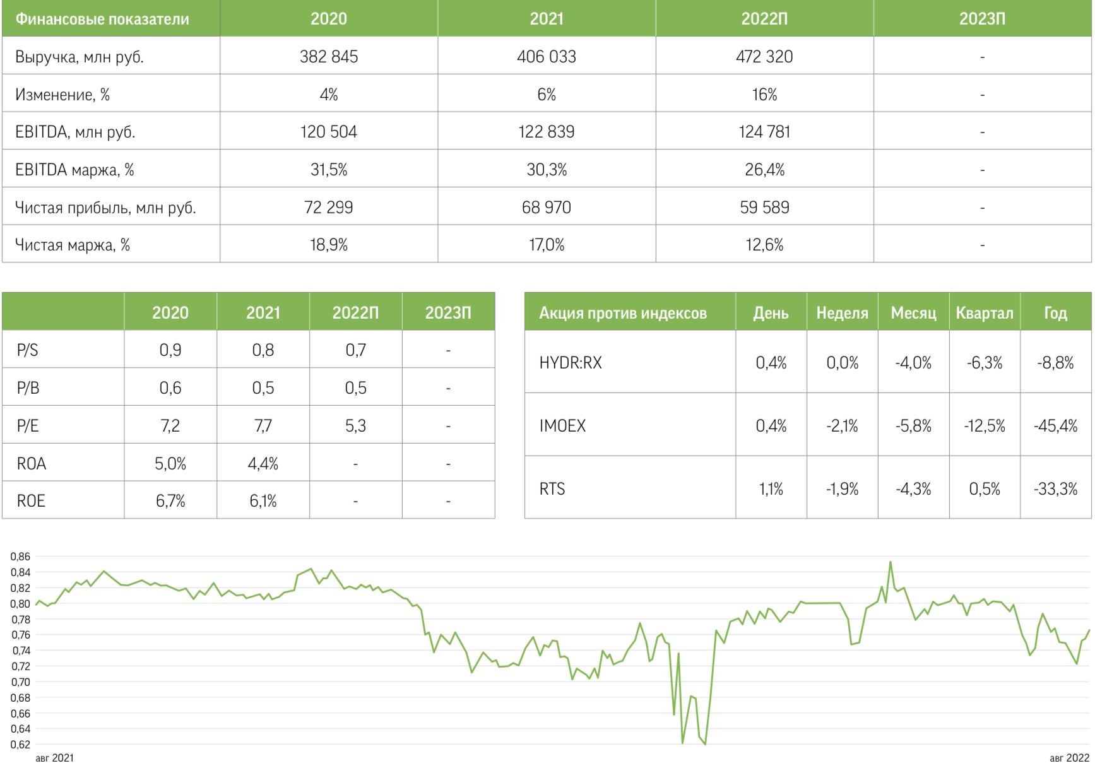The height and width of the screenshot is (773, 1095).
Task: Select the net margin 17,0%
Action: 547,245
